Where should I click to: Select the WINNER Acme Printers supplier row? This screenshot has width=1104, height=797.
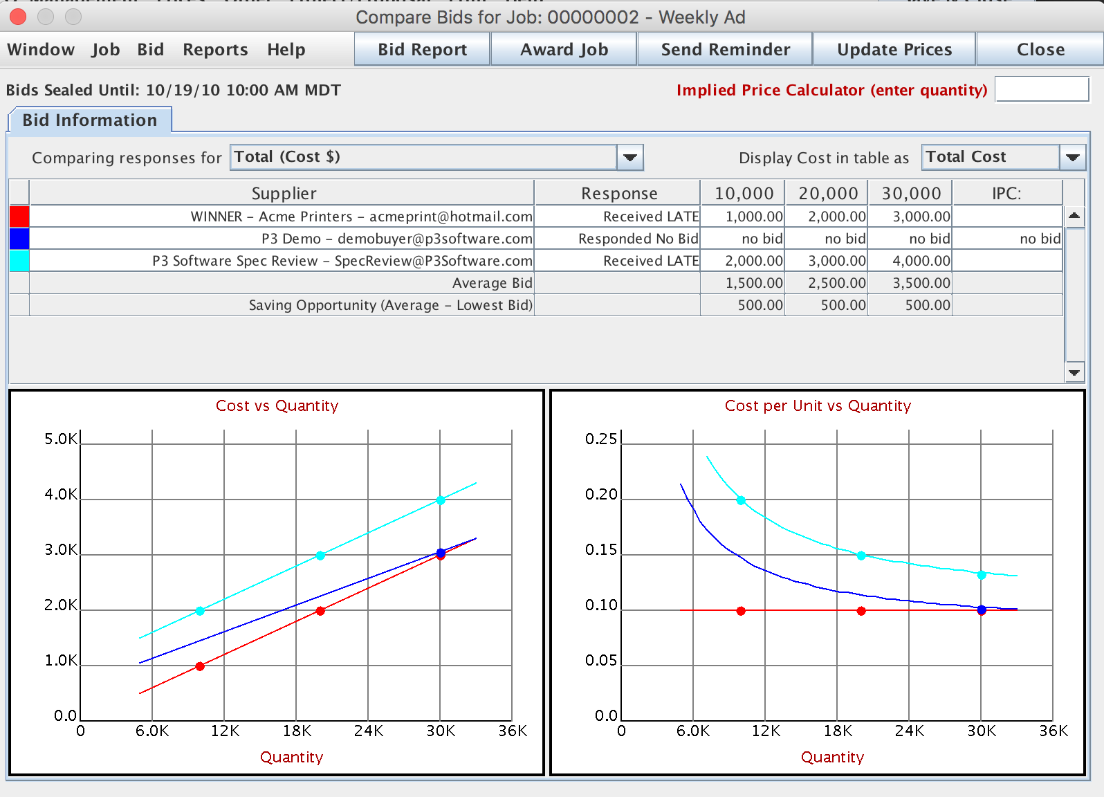coord(361,217)
